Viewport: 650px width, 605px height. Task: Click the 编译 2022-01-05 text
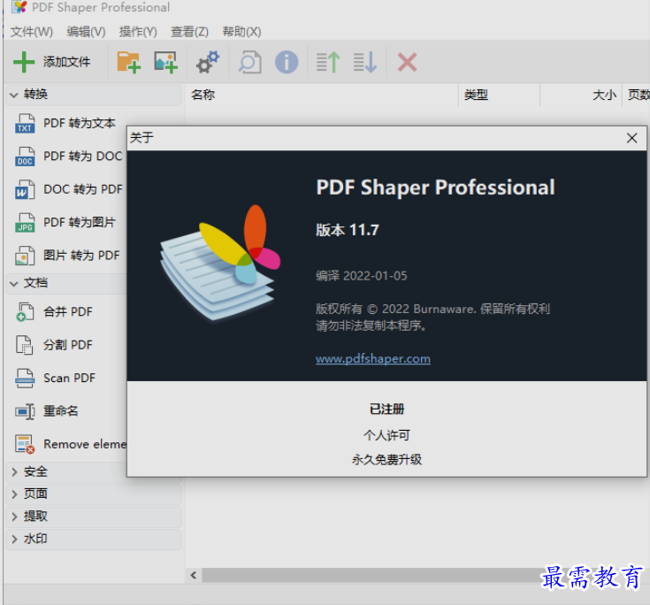pos(362,276)
